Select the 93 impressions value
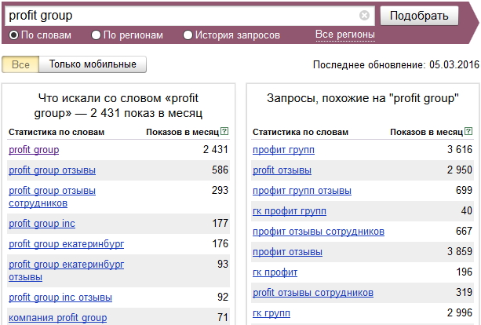This screenshot has width=481, height=325. (x=223, y=264)
